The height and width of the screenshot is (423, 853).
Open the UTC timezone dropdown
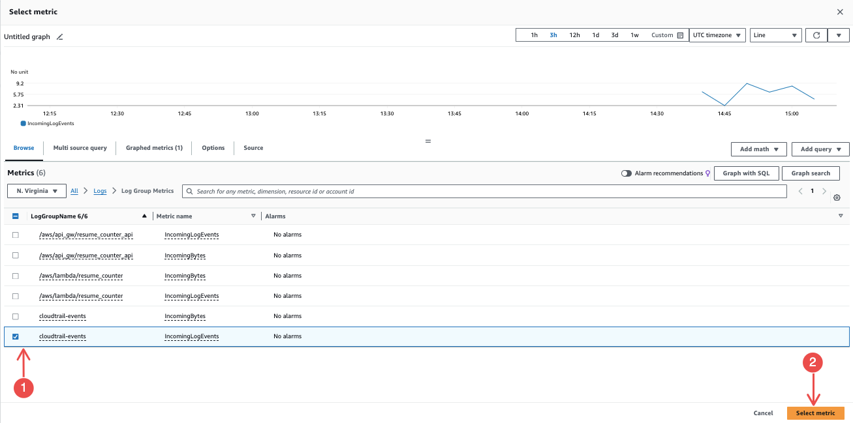tap(717, 35)
